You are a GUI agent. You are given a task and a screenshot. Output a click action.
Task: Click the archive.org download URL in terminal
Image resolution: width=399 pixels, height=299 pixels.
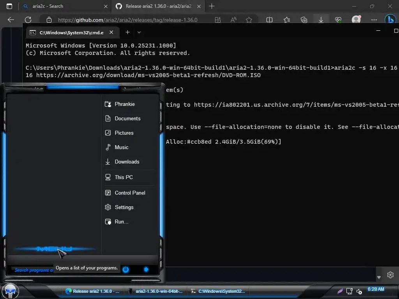[x=148, y=75]
